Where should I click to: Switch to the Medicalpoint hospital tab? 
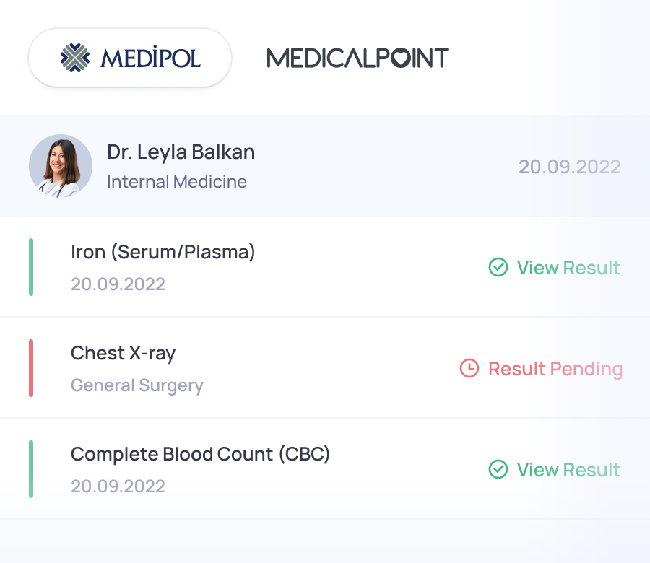pyautogui.click(x=357, y=58)
